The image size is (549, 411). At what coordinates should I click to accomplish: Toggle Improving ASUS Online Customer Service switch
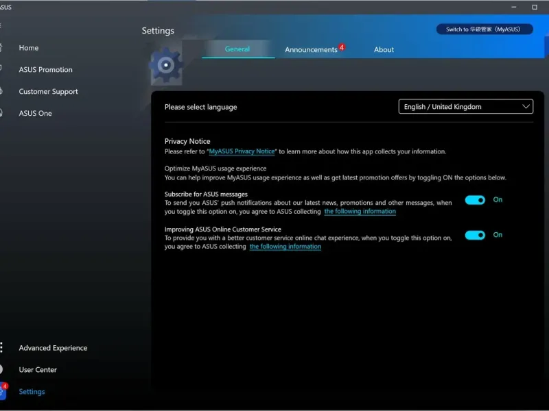[x=475, y=235]
